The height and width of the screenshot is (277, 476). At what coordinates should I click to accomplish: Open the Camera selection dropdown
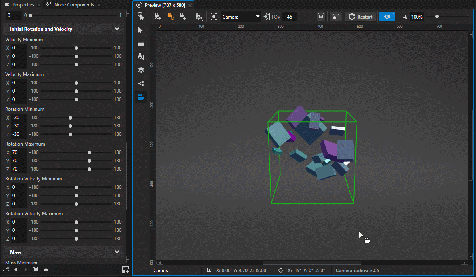click(241, 17)
